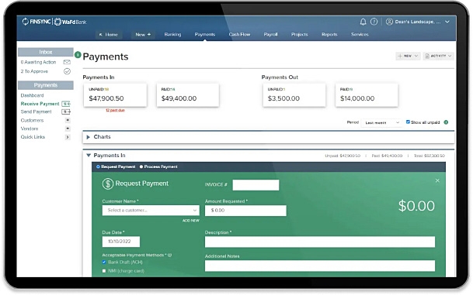The image size is (473, 295).
Task: Click the Payments Out Paid $14,000.00 card
Action: click(x=367, y=95)
